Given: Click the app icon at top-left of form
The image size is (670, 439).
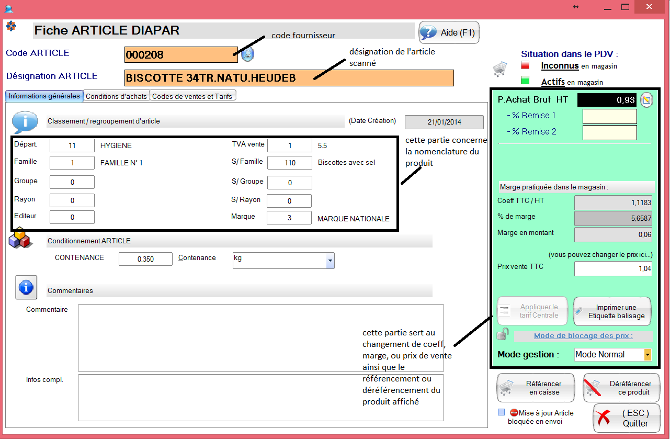Looking at the screenshot, I should tap(10, 26).
